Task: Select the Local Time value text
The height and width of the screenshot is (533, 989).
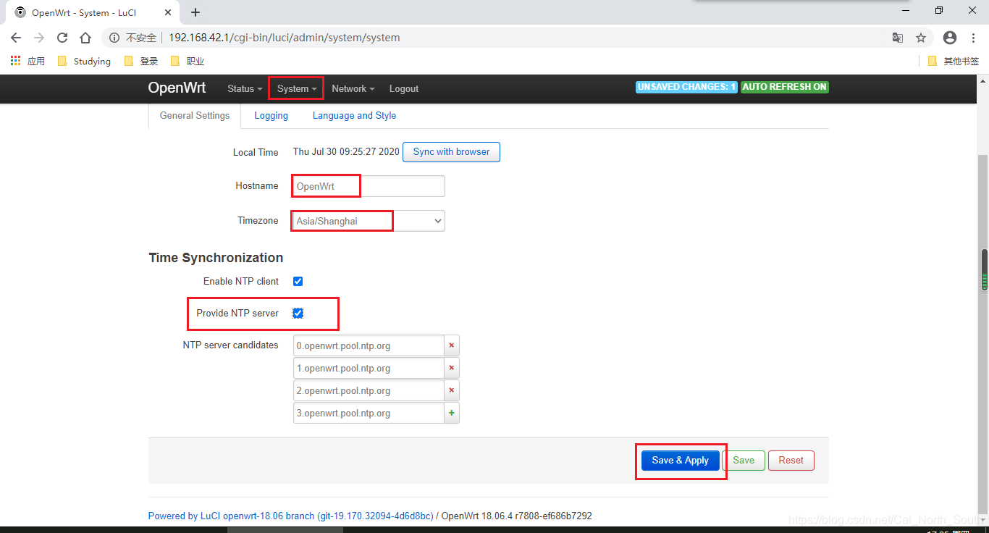Action: point(346,152)
